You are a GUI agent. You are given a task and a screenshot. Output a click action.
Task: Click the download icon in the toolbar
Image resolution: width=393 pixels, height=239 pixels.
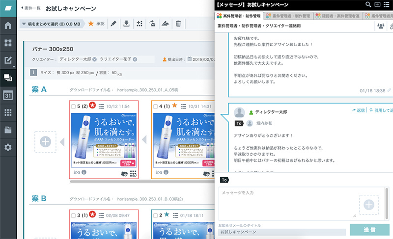point(127,24)
